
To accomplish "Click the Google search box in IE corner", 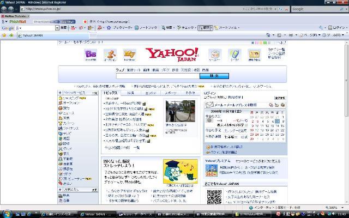I will click(x=315, y=9).
